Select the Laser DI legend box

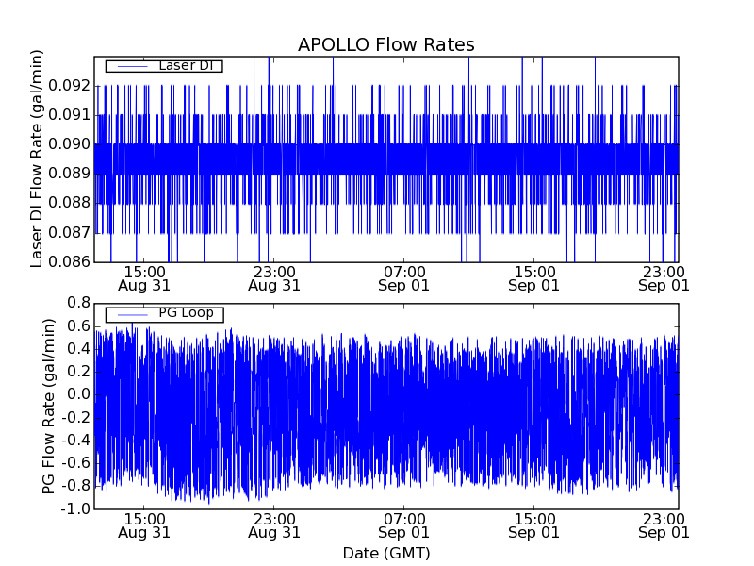(164, 65)
